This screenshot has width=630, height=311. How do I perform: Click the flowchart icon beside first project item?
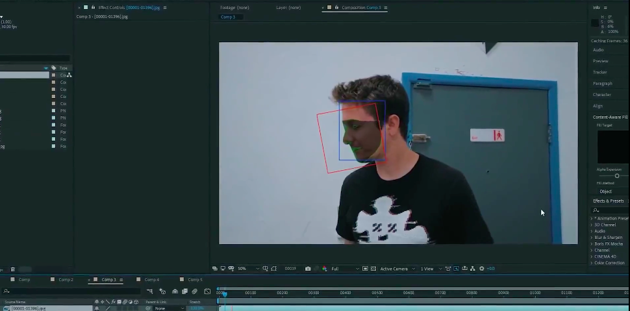point(69,75)
